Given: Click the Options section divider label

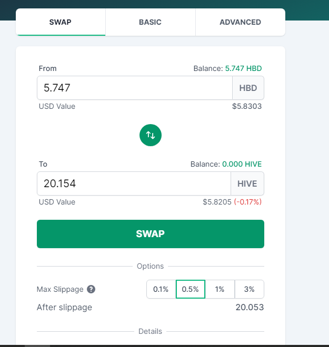Looking at the screenshot, I should (150, 266).
